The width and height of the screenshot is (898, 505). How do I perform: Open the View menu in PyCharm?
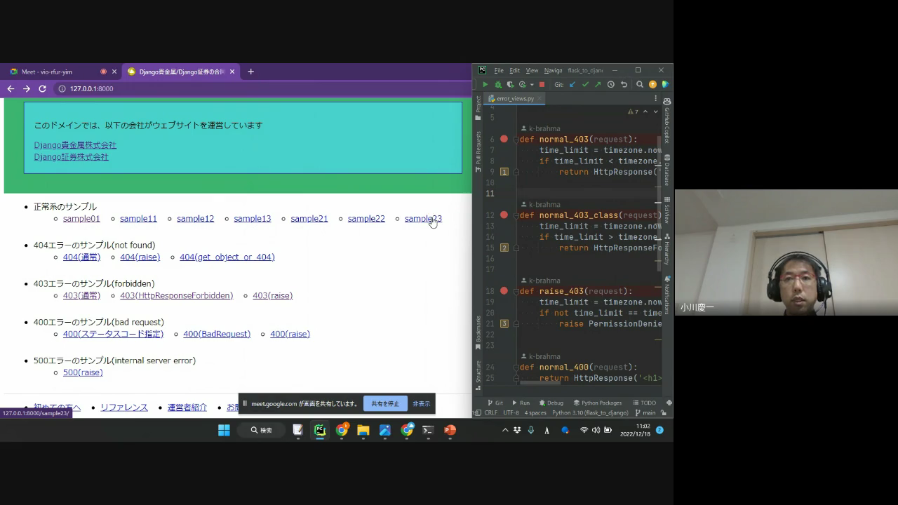click(x=532, y=71)
